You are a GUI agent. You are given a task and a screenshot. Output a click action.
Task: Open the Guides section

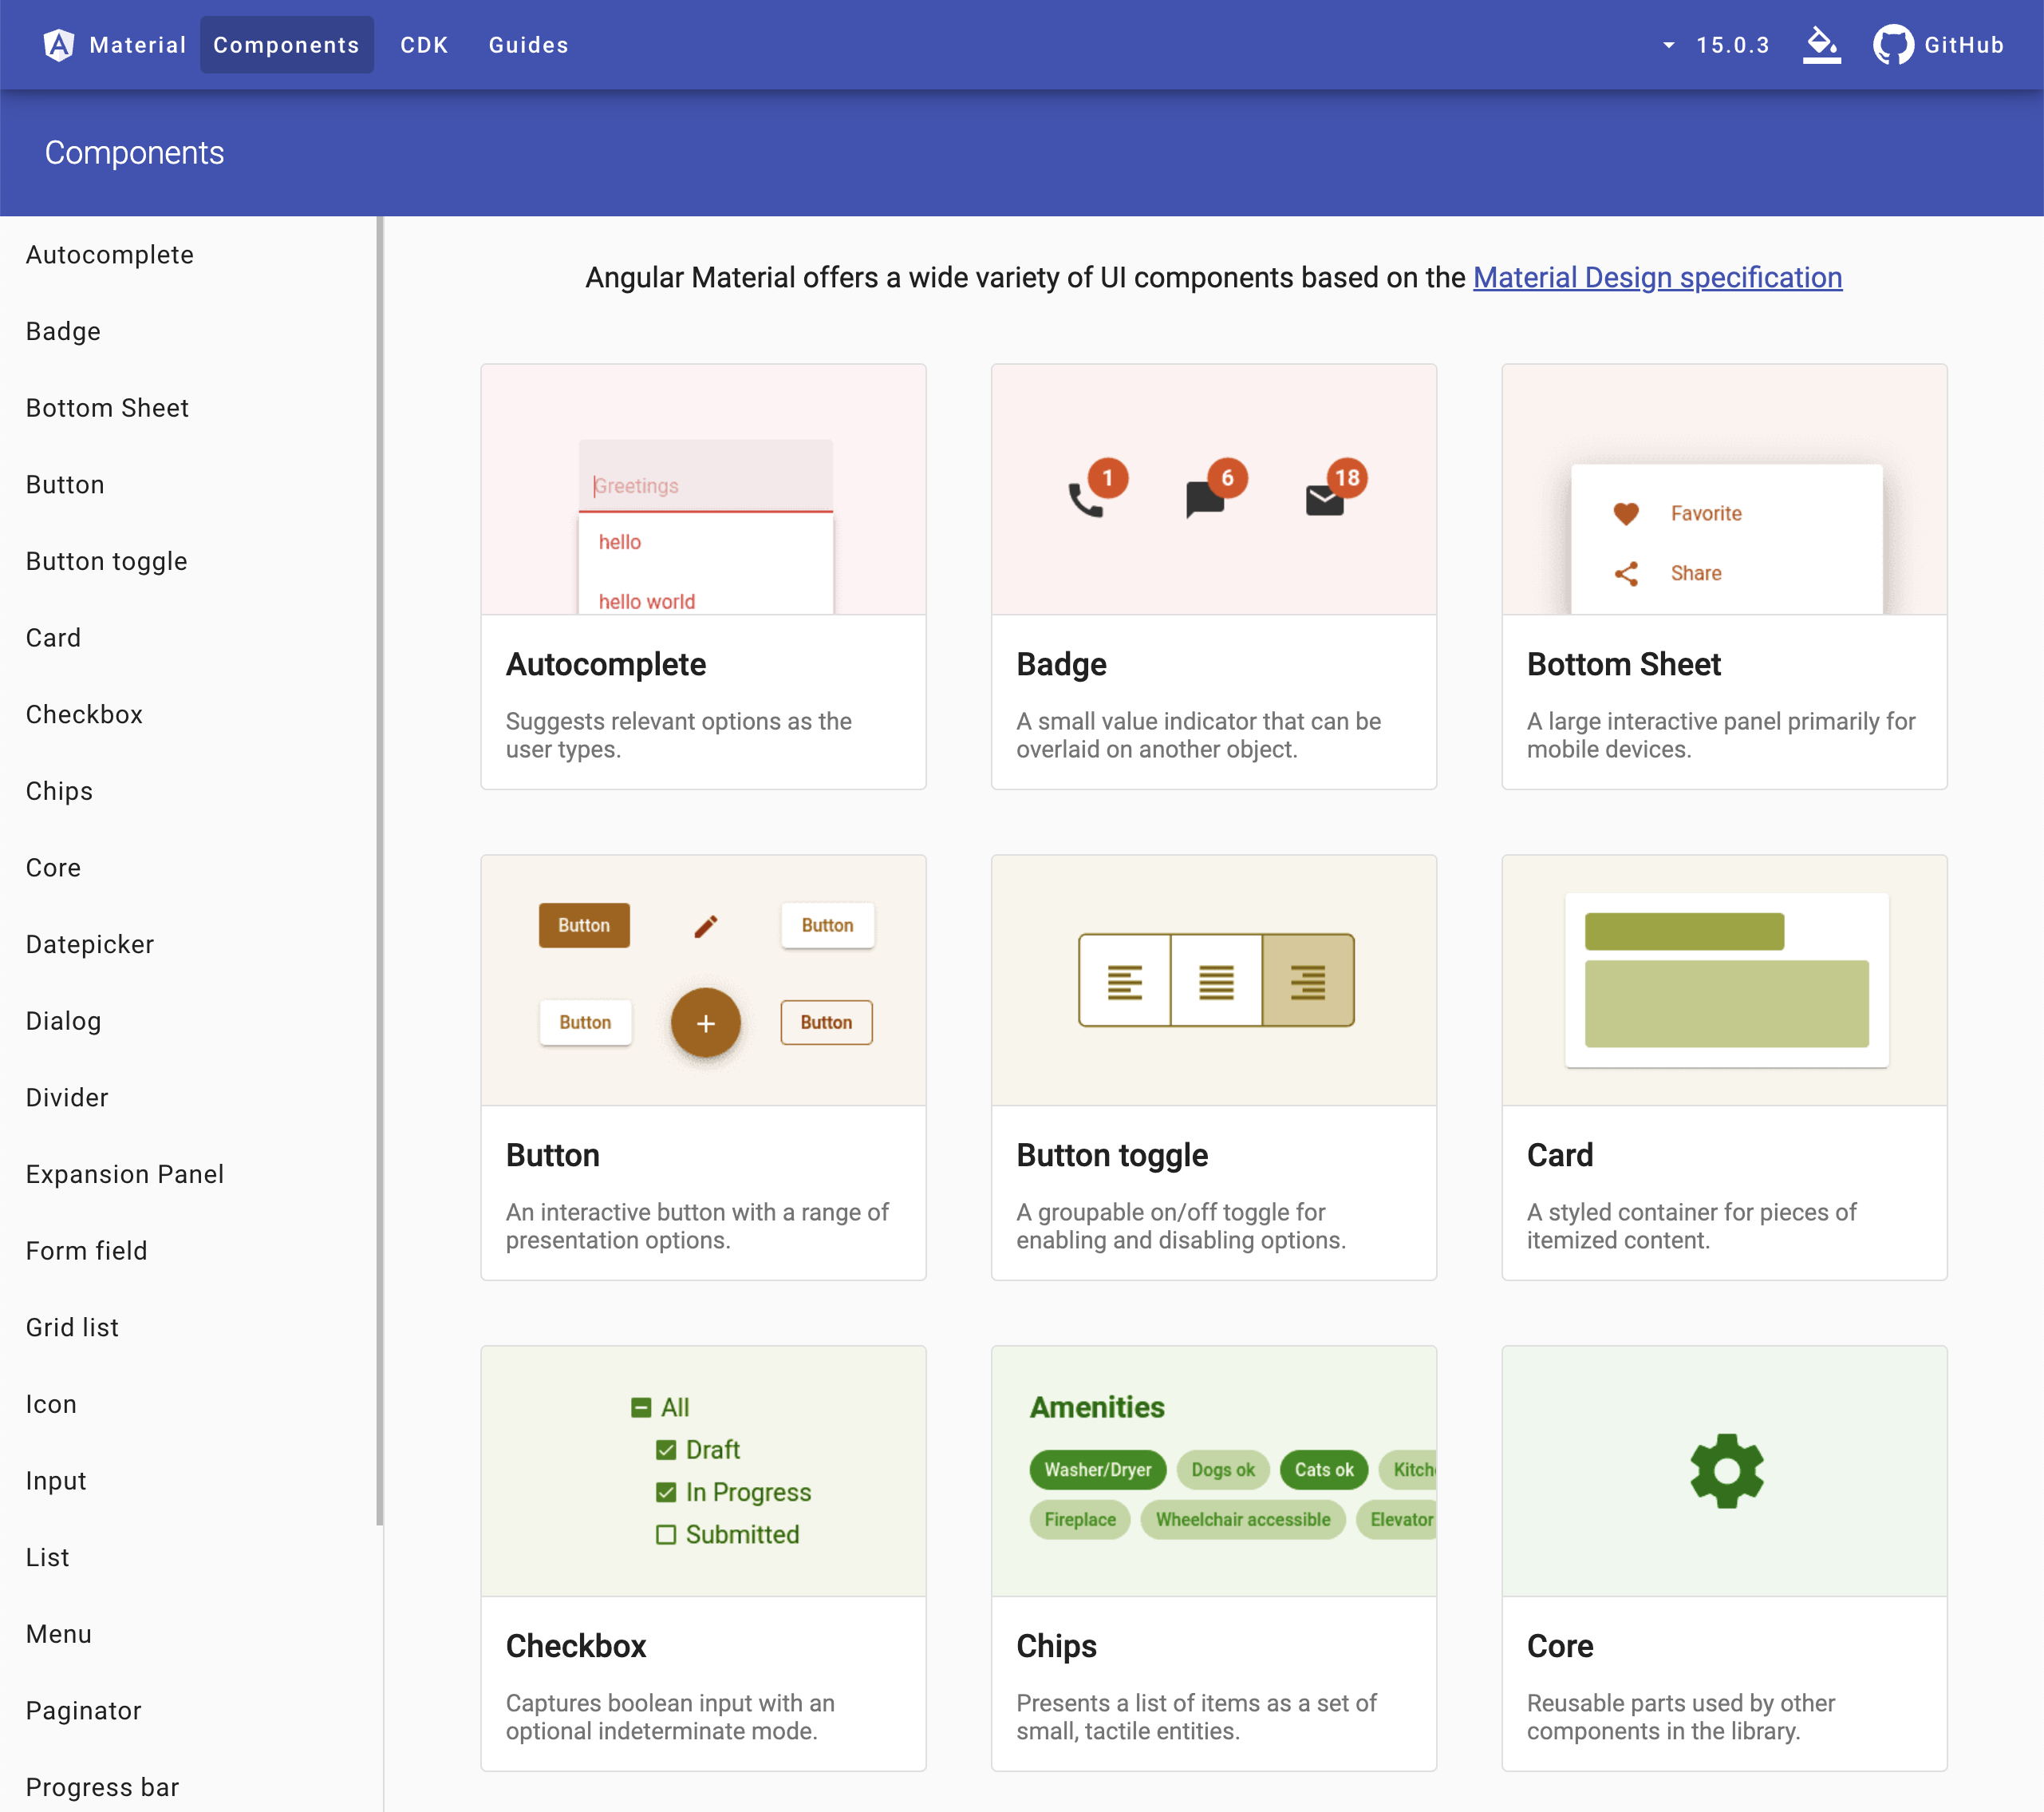(x=528, y=44)
